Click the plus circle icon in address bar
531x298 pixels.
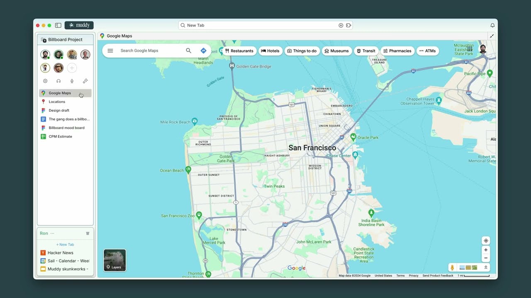click(341, 25)
